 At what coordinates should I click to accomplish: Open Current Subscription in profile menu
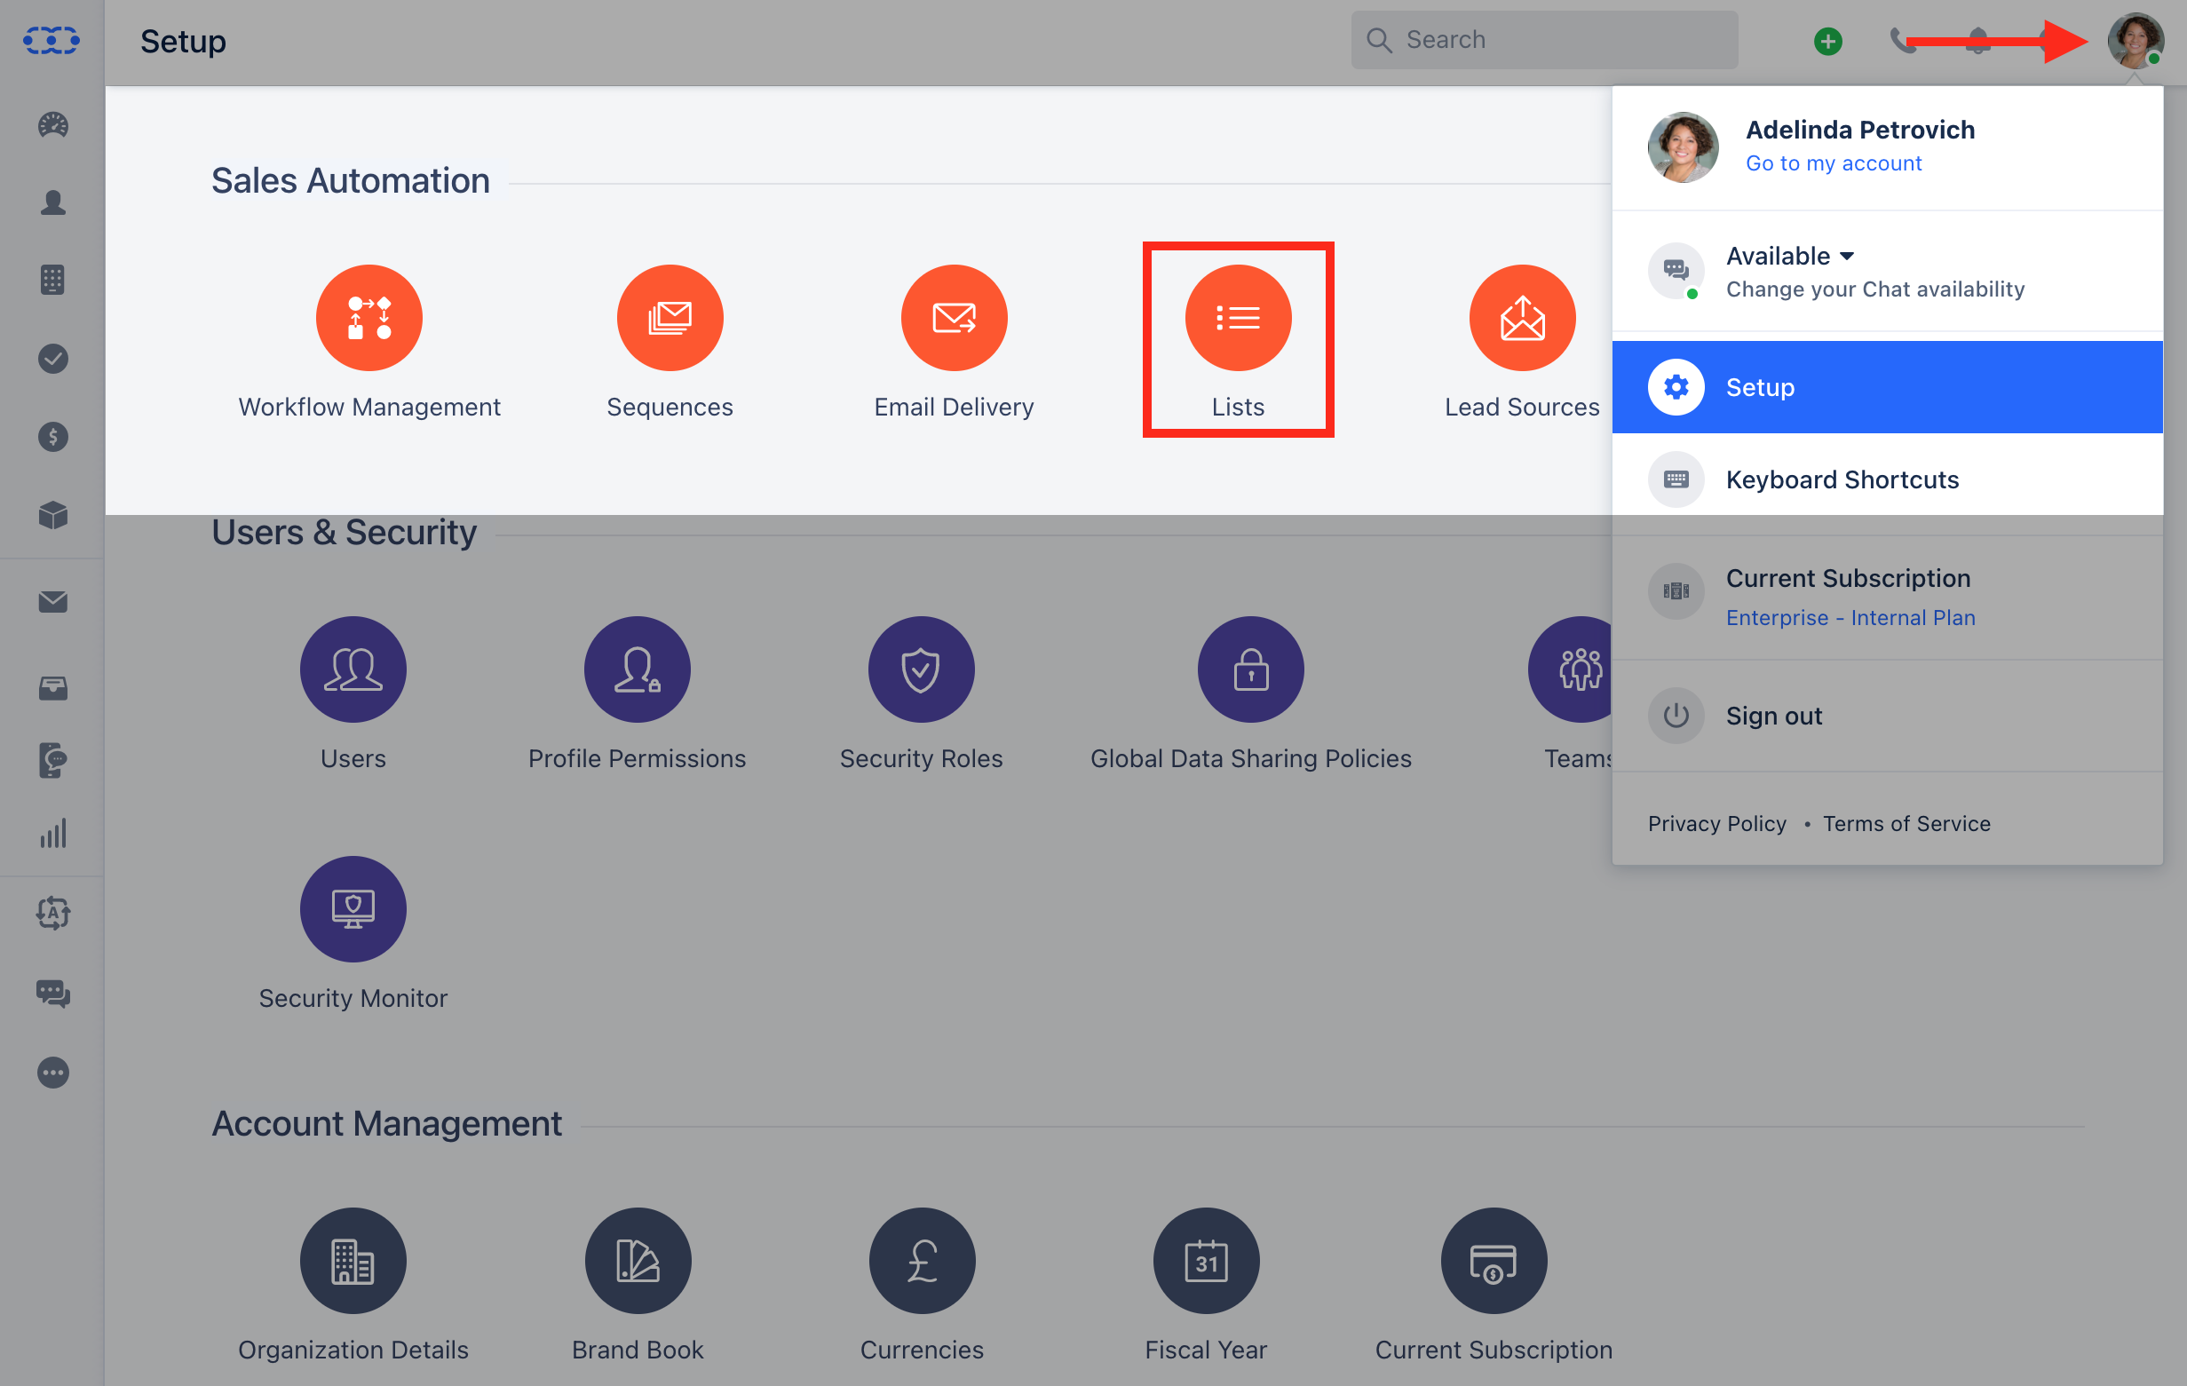[1847, 578]
